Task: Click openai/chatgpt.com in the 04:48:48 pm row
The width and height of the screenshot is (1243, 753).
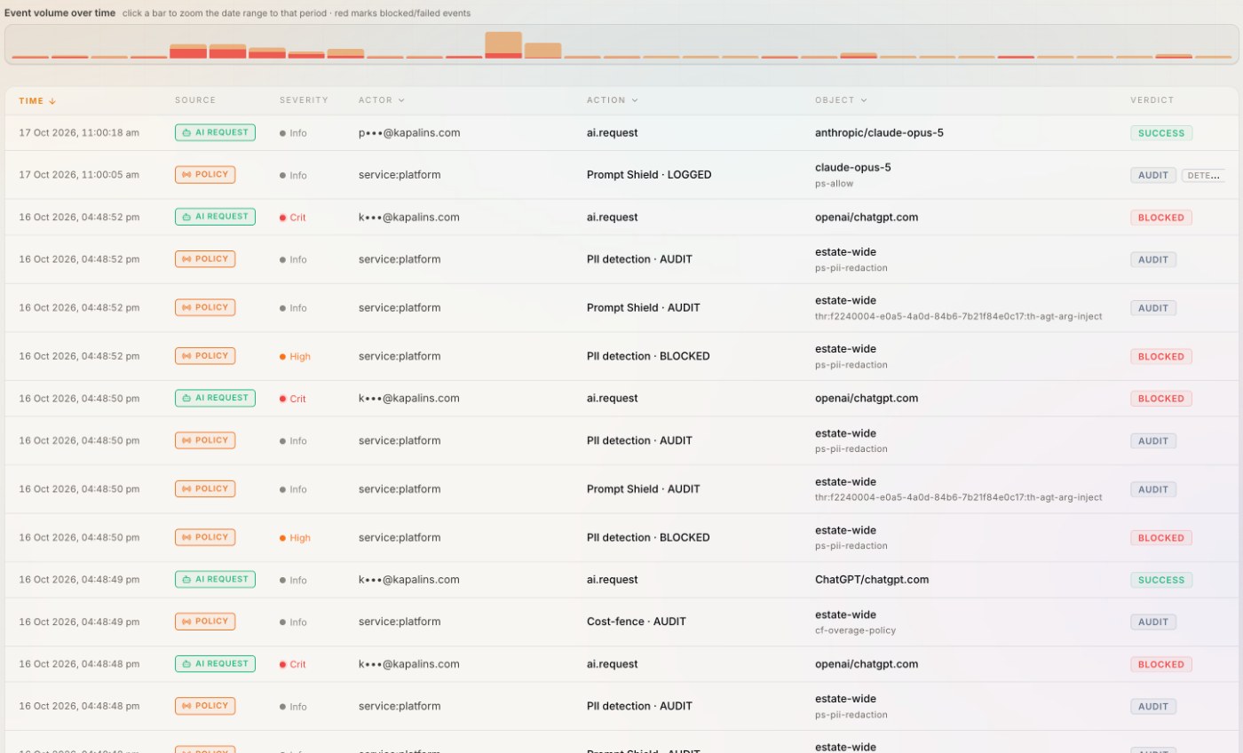Action: pos(867,663)
